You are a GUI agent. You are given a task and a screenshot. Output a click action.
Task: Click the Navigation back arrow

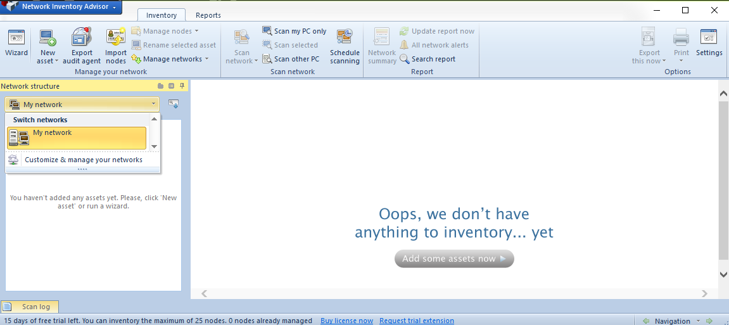pyautogui.click(x=646, y=321)
